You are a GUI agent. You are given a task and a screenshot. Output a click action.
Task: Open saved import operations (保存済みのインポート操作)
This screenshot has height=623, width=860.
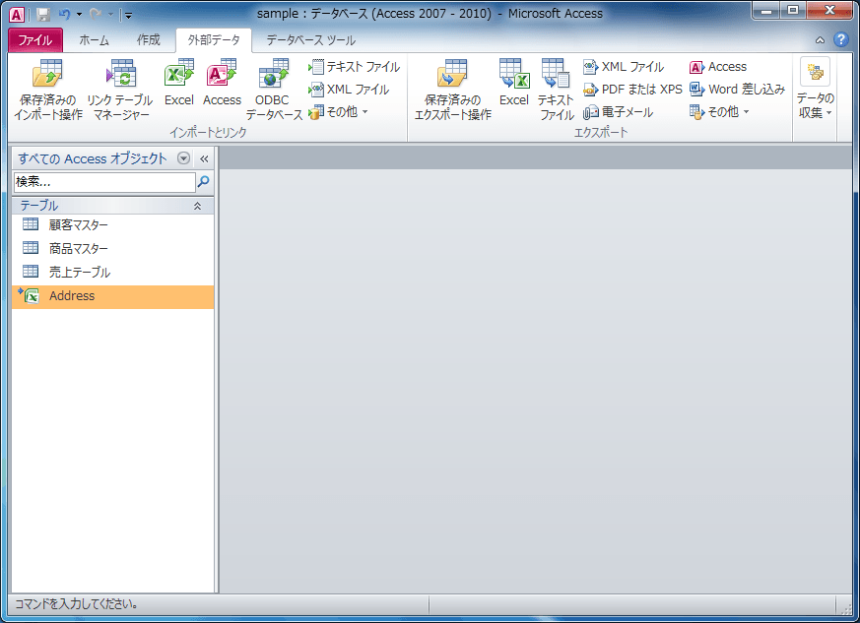click(47, 90)
